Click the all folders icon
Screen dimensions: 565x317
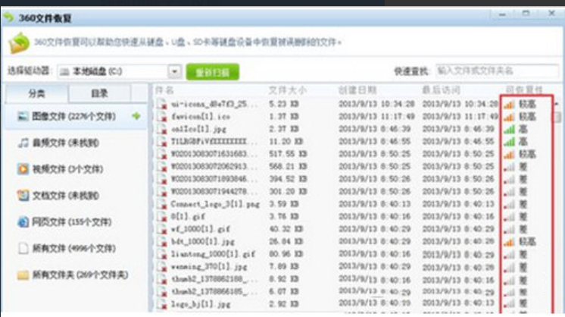pos(23,275)
